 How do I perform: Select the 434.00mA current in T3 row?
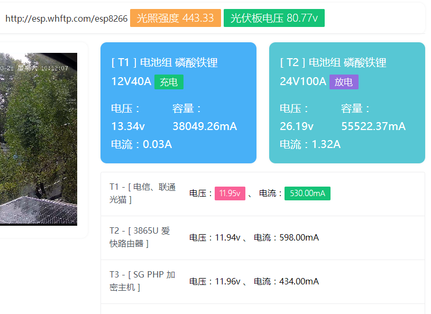tap(299, 281)
